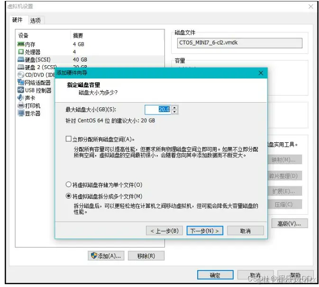Click the 下一步(N) next button
This screenshot has height=287, width=319.
[205, 231]
